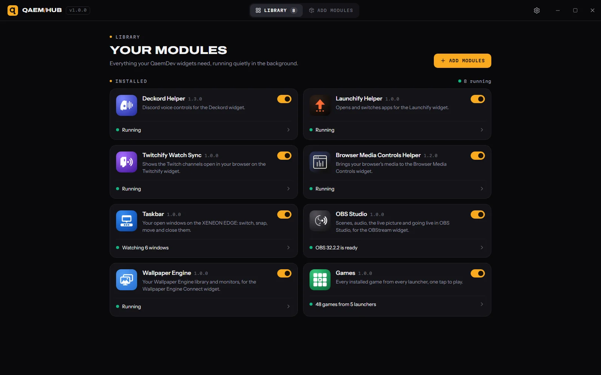The height and width of the screenshot is (375, 601).
Task: Click the OBS Studio module icon
Action: (x=320, y=221)
